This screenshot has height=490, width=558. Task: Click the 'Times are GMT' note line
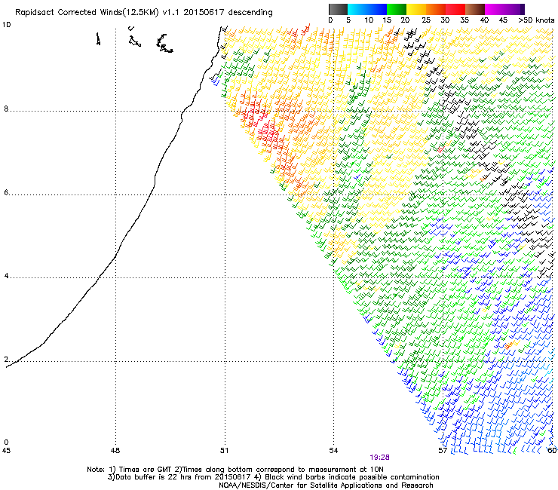pos(235,470)
